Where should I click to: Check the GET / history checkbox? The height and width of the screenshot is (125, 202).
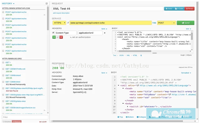click(x=3, y=62)
